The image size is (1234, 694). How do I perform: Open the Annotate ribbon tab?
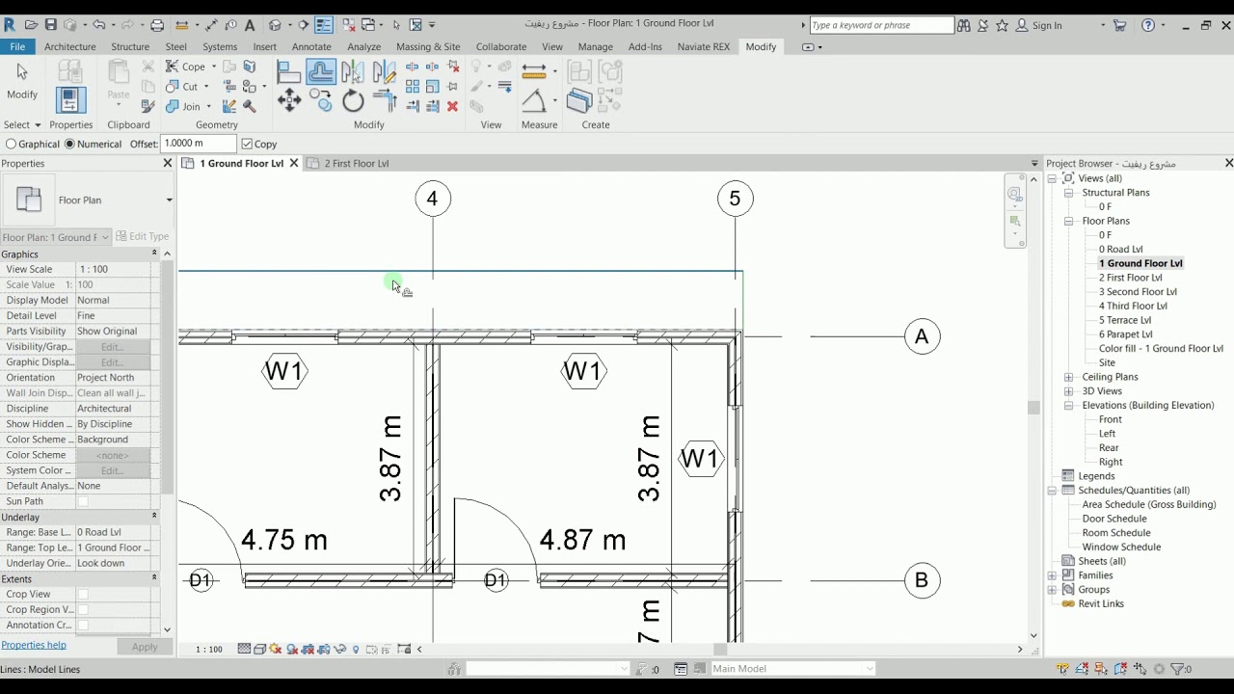(311, 46)
